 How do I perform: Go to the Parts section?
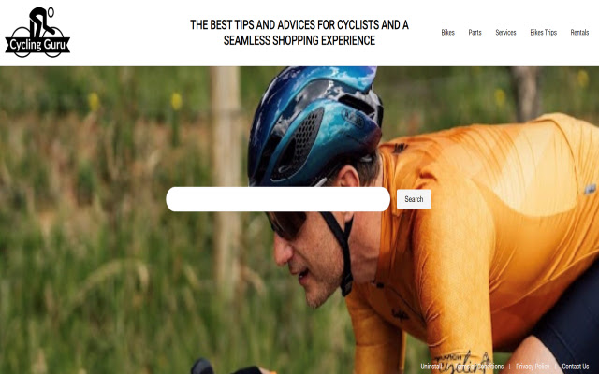[x=475, y=33]
